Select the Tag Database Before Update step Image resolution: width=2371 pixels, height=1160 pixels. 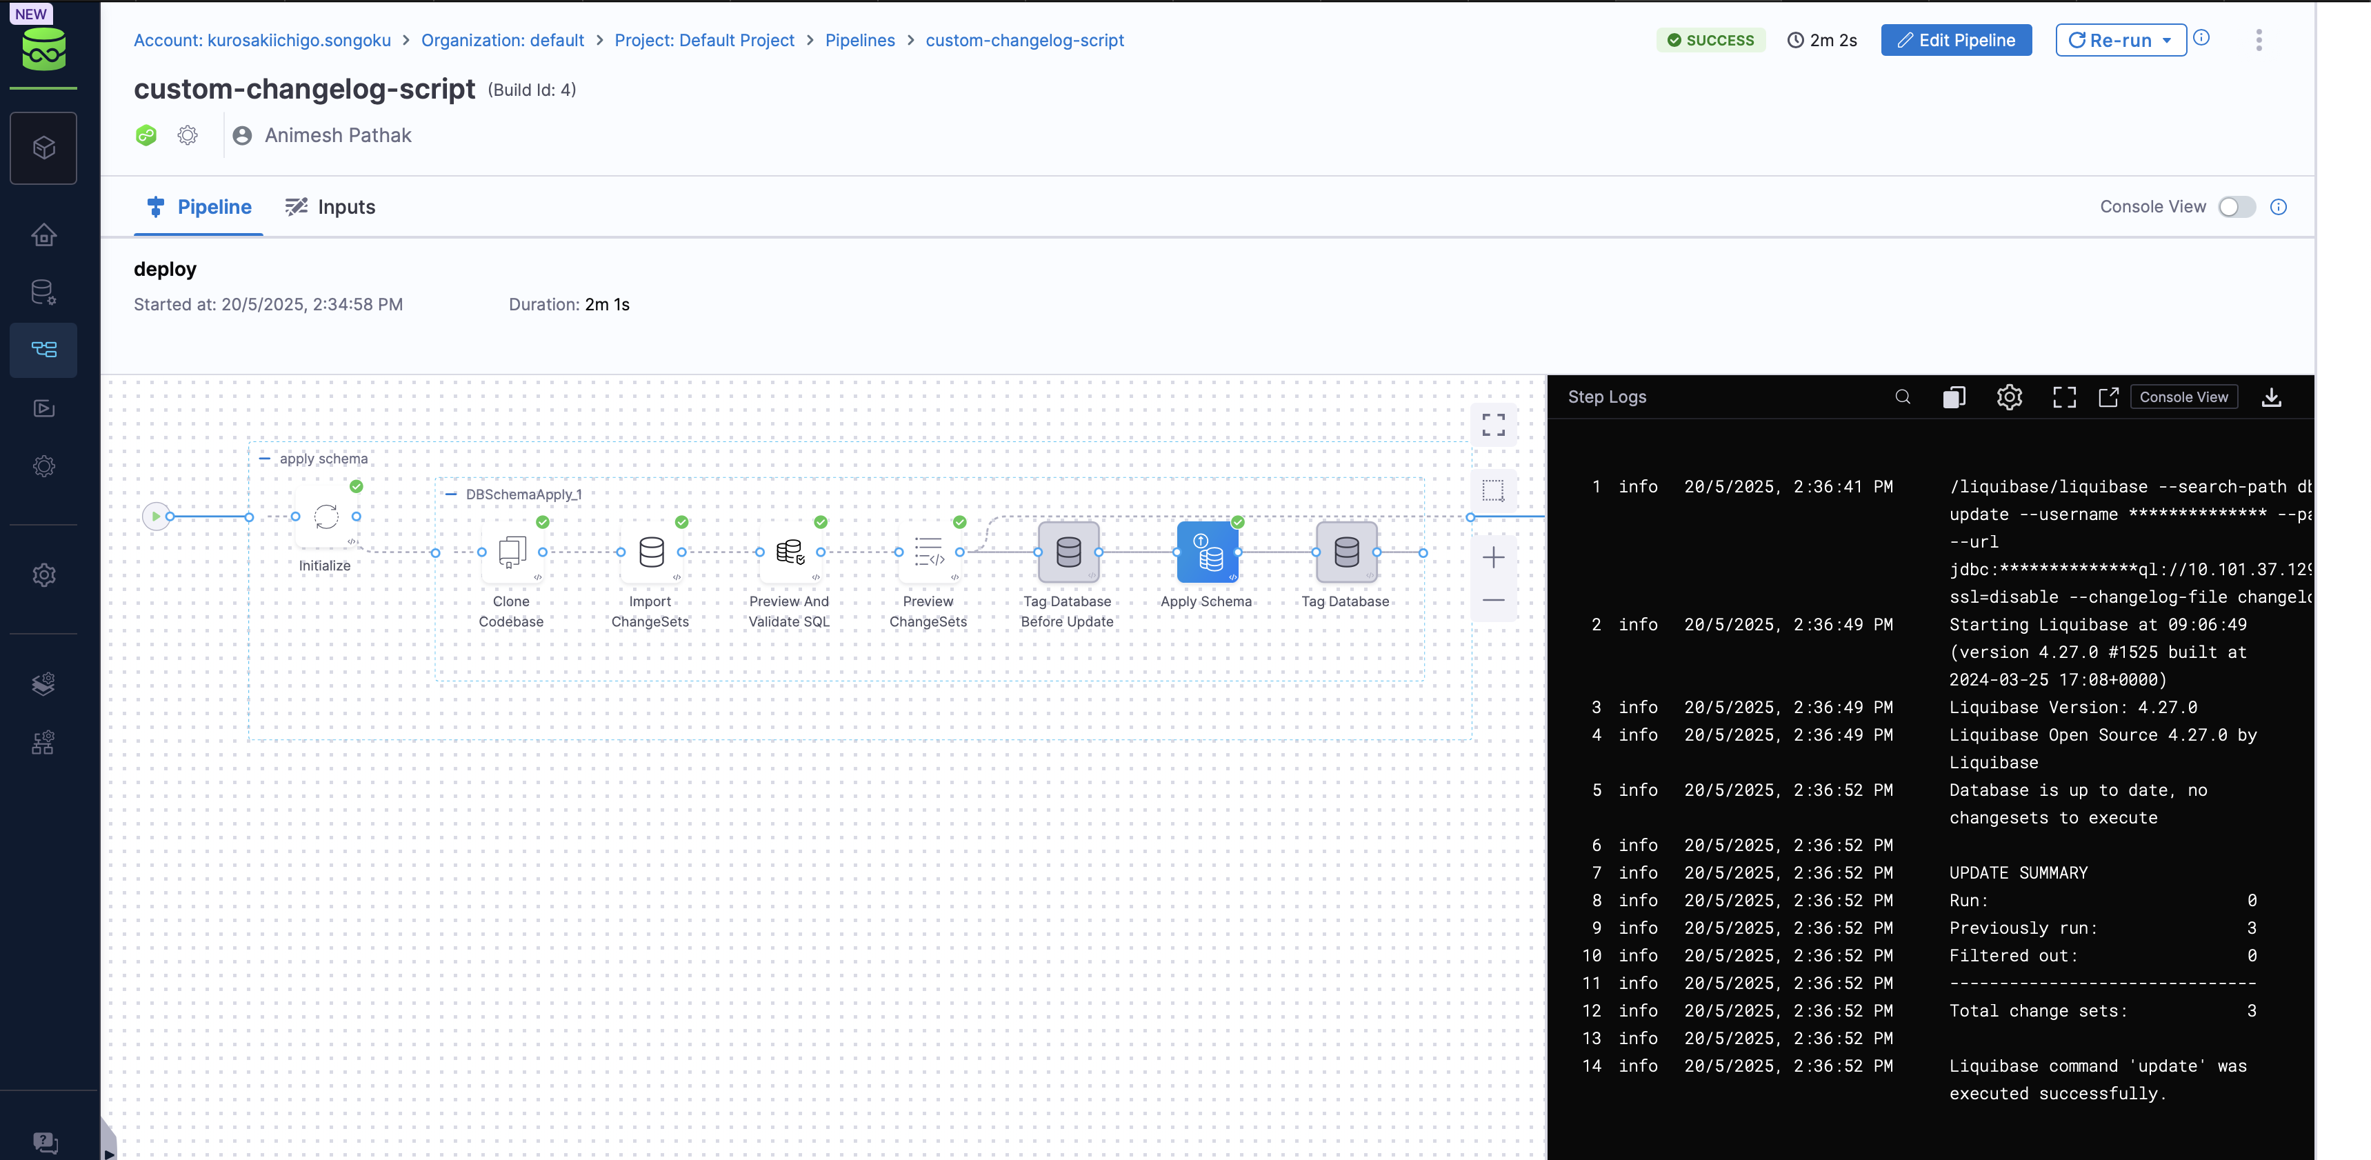coord(1068,552)
